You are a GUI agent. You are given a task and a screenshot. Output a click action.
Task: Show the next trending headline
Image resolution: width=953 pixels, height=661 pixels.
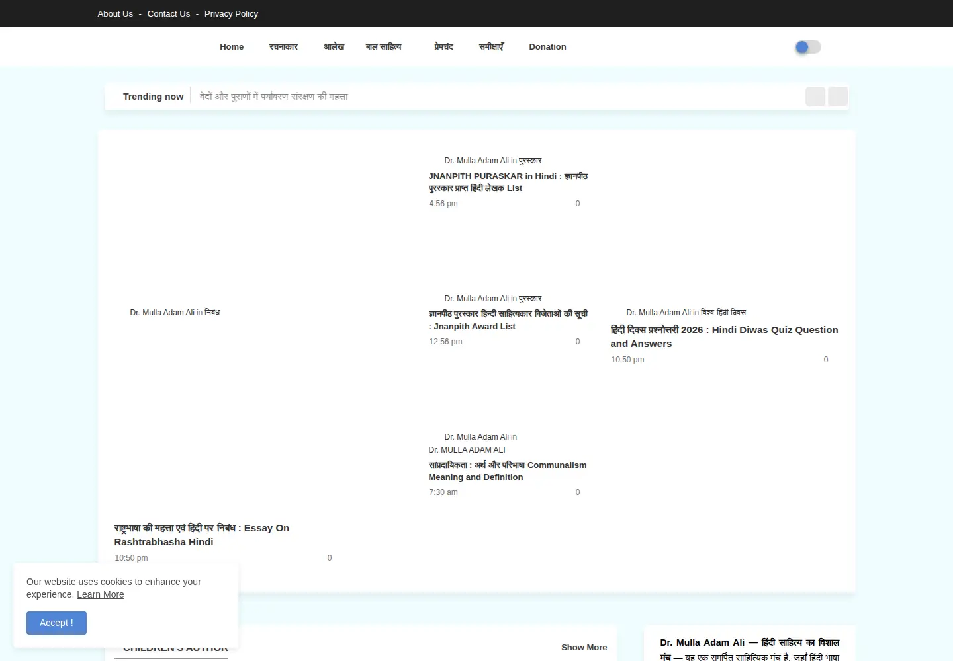tap(838, 97)
